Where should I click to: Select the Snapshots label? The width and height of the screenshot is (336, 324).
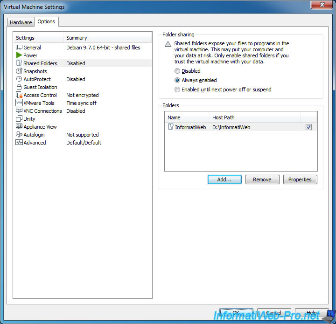pyautogui.click(x=35, y=71)
